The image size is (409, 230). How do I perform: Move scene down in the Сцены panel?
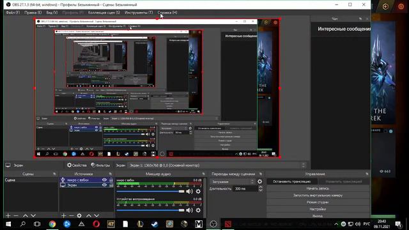point(33,216)
